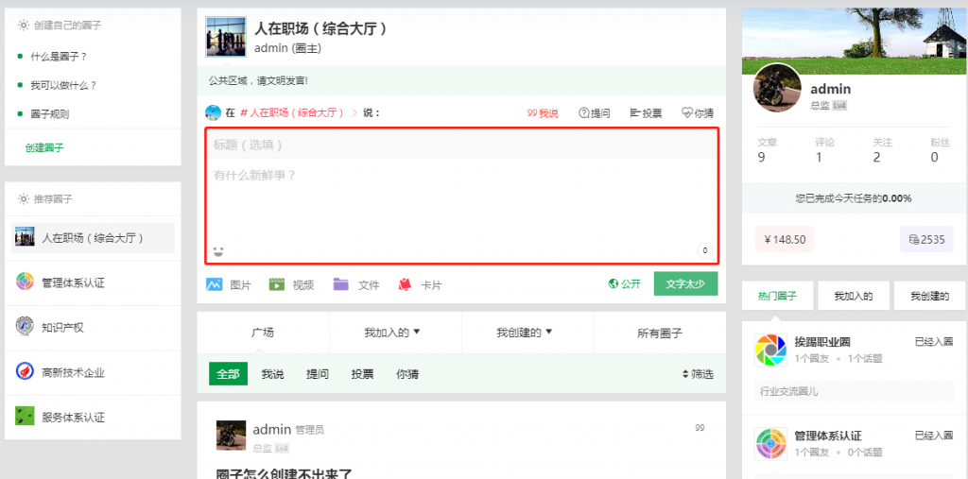Switch to 我加入的 tab in right sidebar
The image size is (968, 479).
(x=854, y=296)
